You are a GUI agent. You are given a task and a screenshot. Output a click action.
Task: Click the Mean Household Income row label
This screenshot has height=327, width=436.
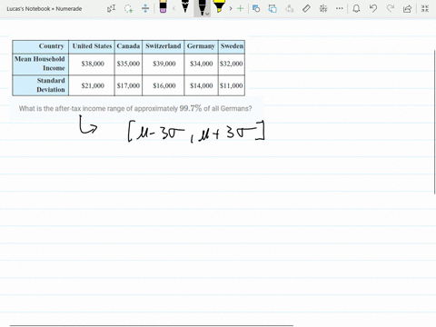coord(41,64)
